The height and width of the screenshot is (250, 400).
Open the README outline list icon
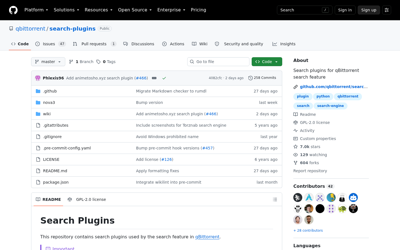(x=275, y=199)
